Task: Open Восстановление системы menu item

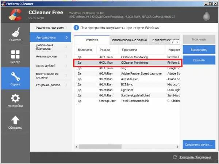Action: [x=51, y=76]
